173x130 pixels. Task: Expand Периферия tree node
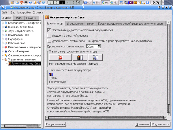click(3, 39)
